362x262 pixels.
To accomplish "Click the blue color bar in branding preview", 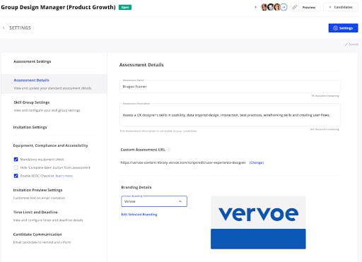I will pyautogui.click(x=258, y=239).
